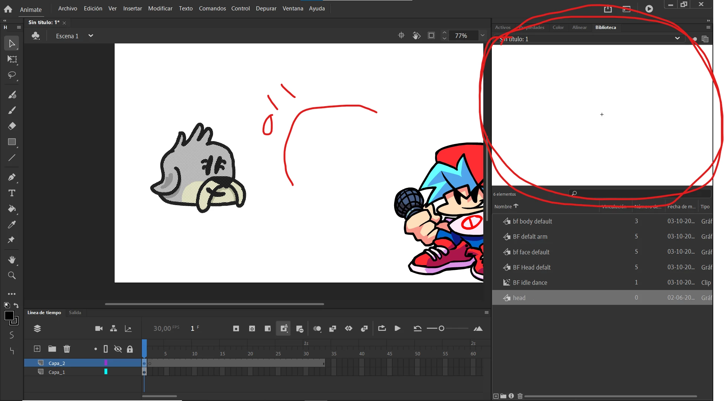The width and height of the screenshot is (724, 401).
Task: Open the Escena 1 scene dropdown
Action: pos(91,36)
